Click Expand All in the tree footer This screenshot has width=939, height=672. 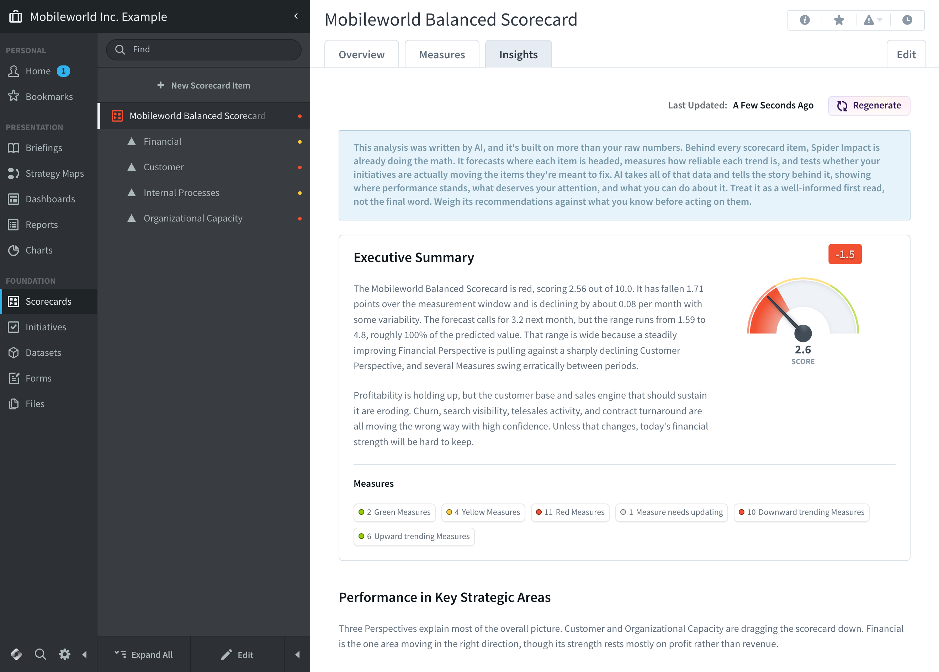144,655
